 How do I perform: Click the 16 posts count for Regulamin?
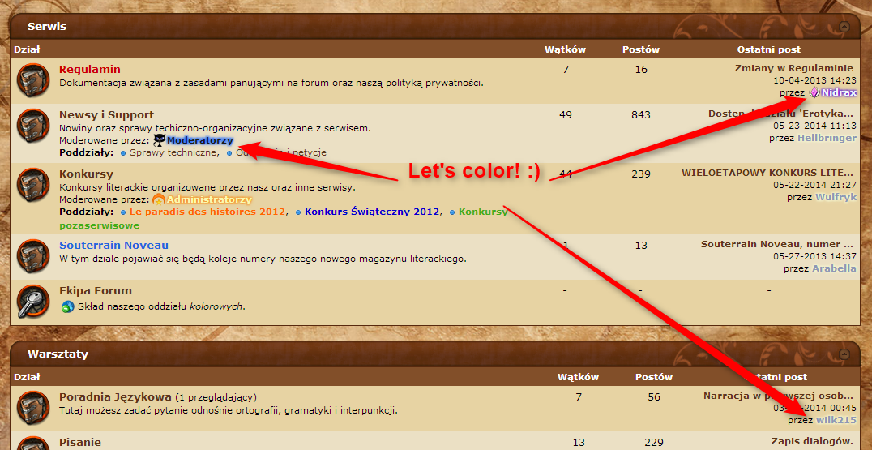pos(641,70)
